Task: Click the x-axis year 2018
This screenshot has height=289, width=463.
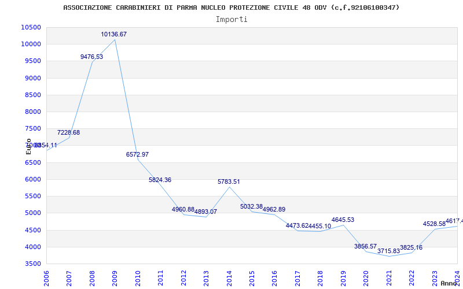Action: tap(321, 279)
